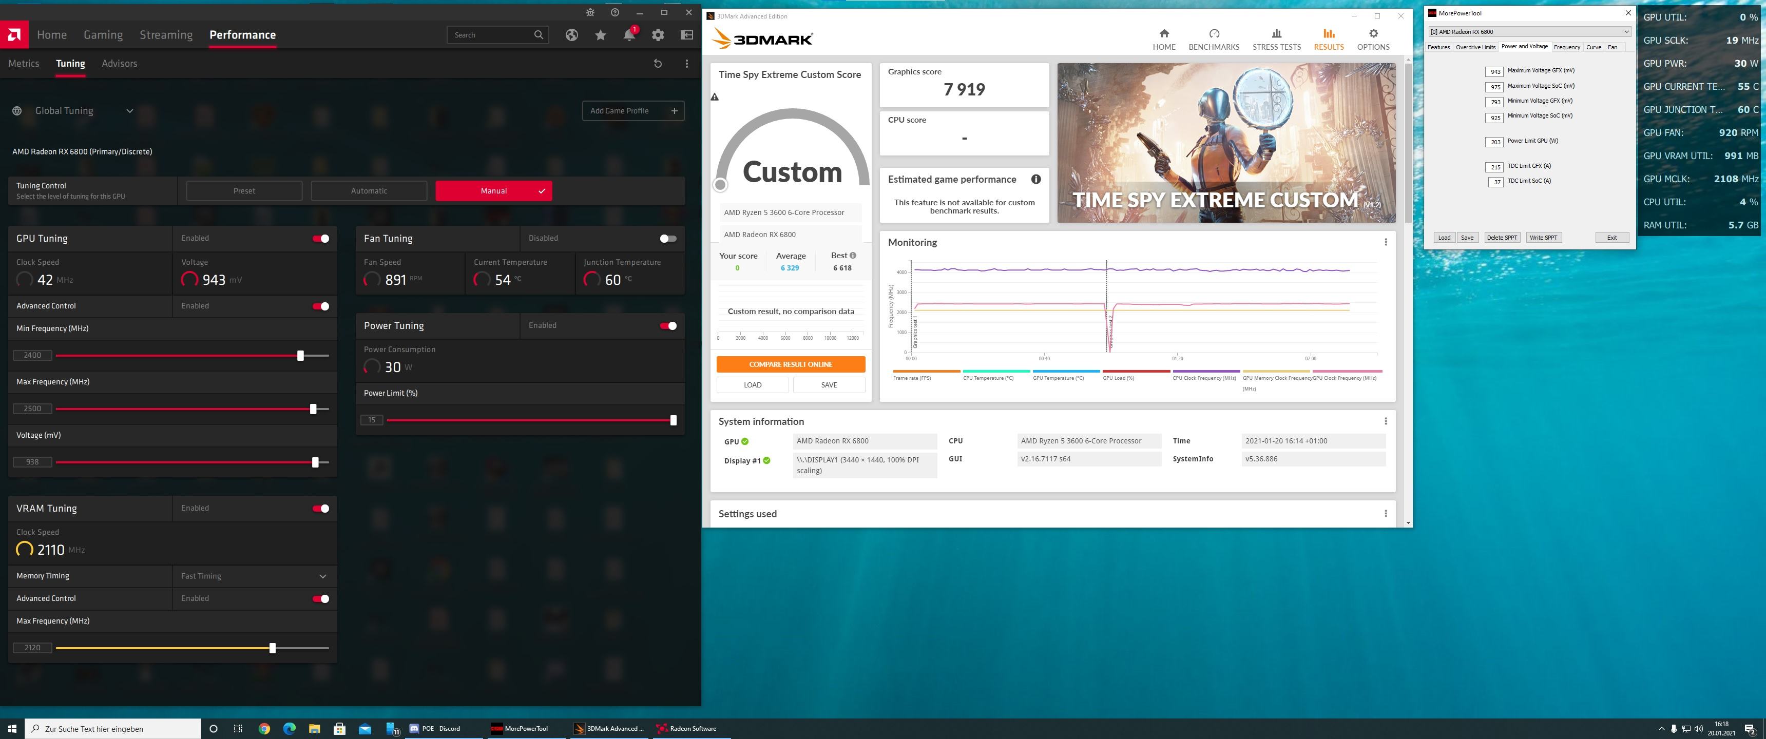The width and height of the screenshot is (1766, 739).
Task: Open Chrome from the taskbar
Action: pos(264,729)
